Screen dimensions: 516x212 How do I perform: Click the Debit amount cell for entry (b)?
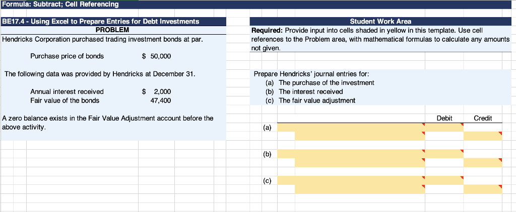pyautogui.click(x=444, y=154)
